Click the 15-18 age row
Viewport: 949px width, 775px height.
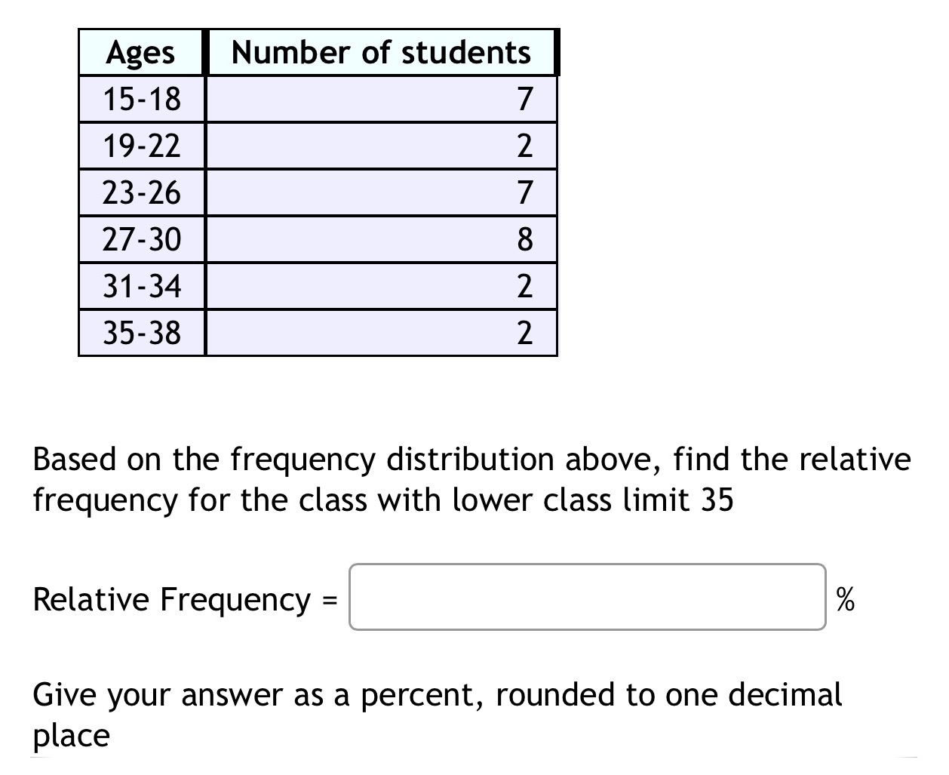pos(141,98)
